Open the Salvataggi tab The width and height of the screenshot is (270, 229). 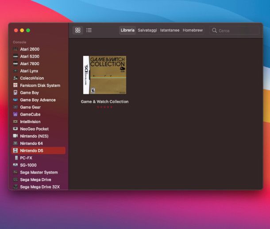click(x=147, y=30)
